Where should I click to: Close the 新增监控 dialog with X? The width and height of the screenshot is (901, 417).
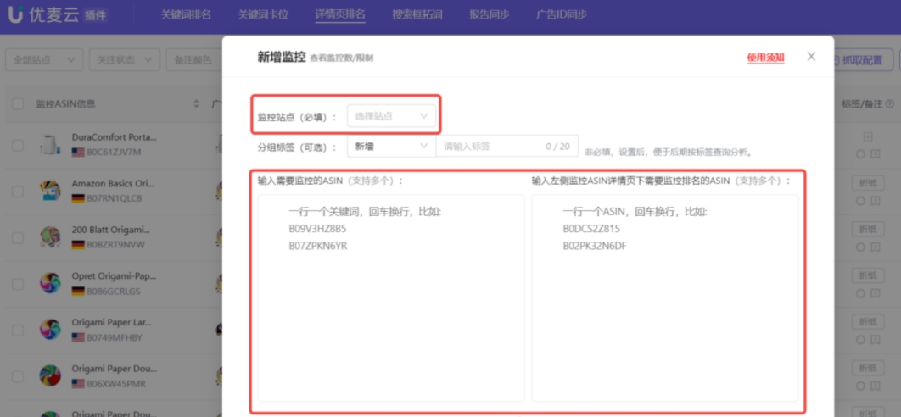(811, 56)
